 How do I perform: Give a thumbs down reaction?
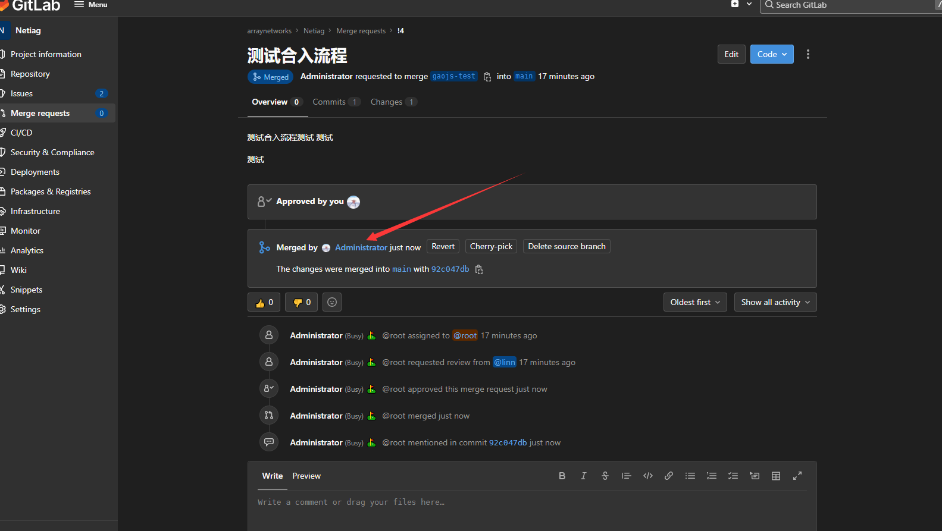[x=302, y=302]
